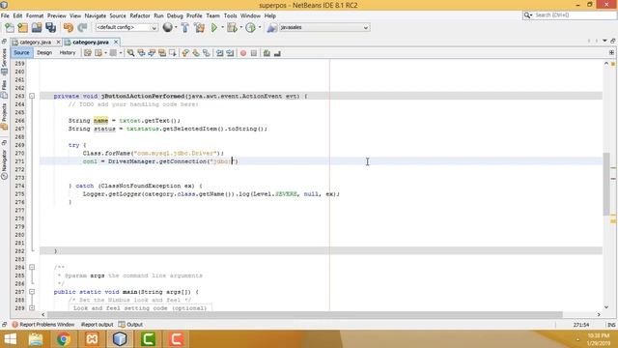
Task: Click the Open Project toolbar icon
Action: (37, 28)
